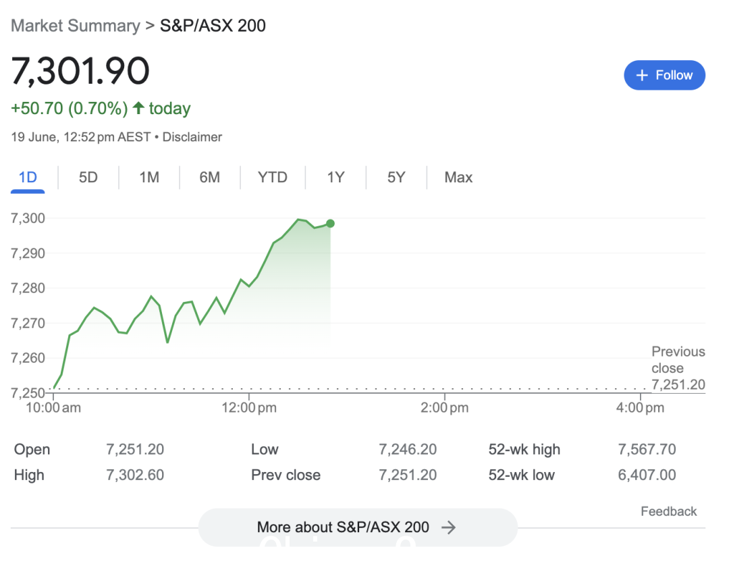Open the Market Summary breadcrumb link
The width and height of the screenshot is (729, 576).
[76, 26]
